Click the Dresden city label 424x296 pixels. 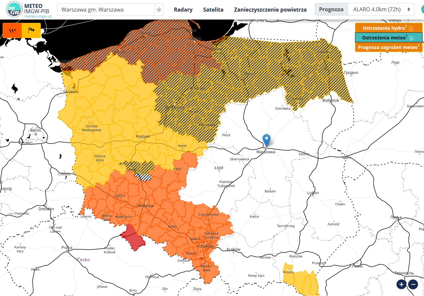point(46,209)
